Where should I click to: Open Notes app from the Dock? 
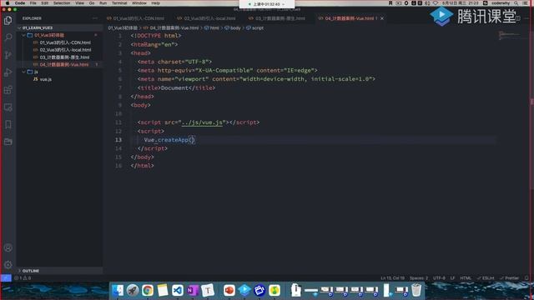(x=163, y=290)
